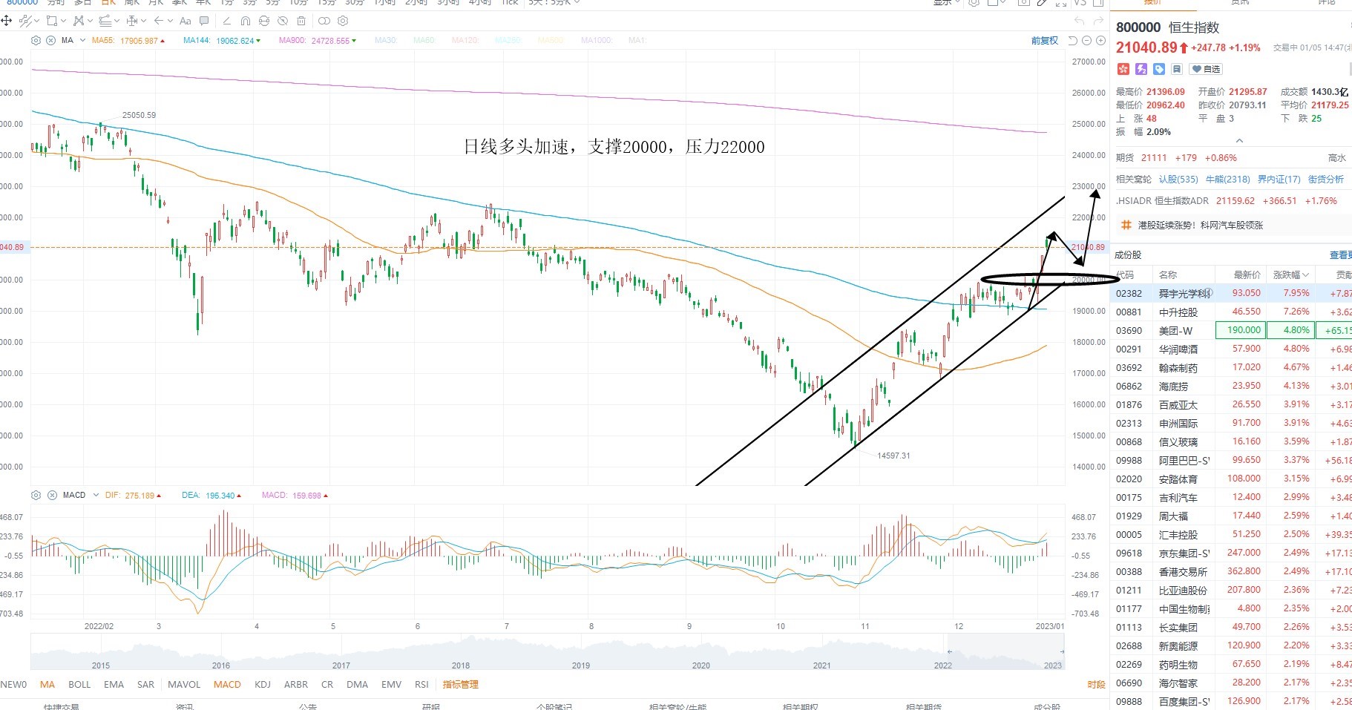Click the 2018 marker on the timeline navigator
1352x710 pixels.
click(461, 665)
